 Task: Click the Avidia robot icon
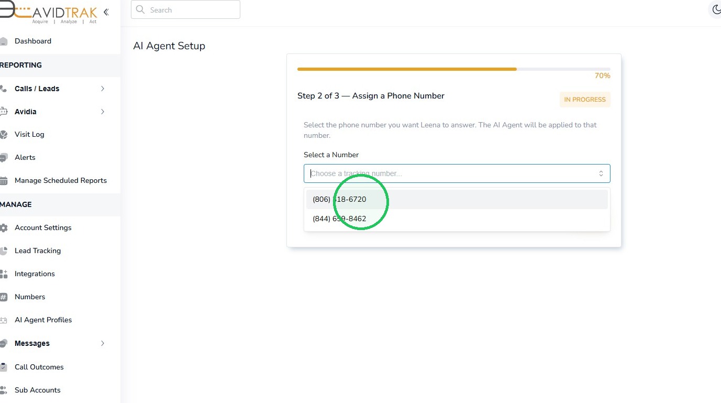(3, 112)
